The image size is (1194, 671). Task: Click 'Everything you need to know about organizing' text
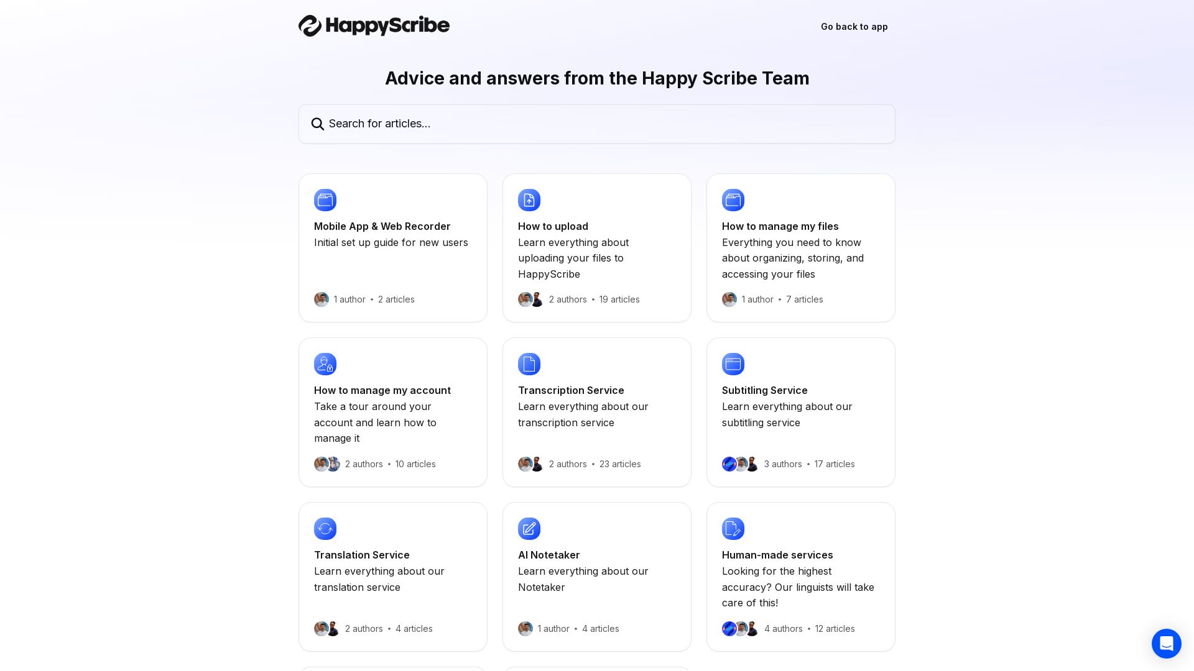(793, 258)
